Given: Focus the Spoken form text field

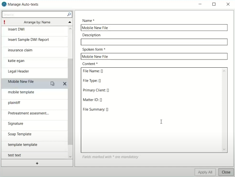Looking at the screenshot, I should pos(154,57).
